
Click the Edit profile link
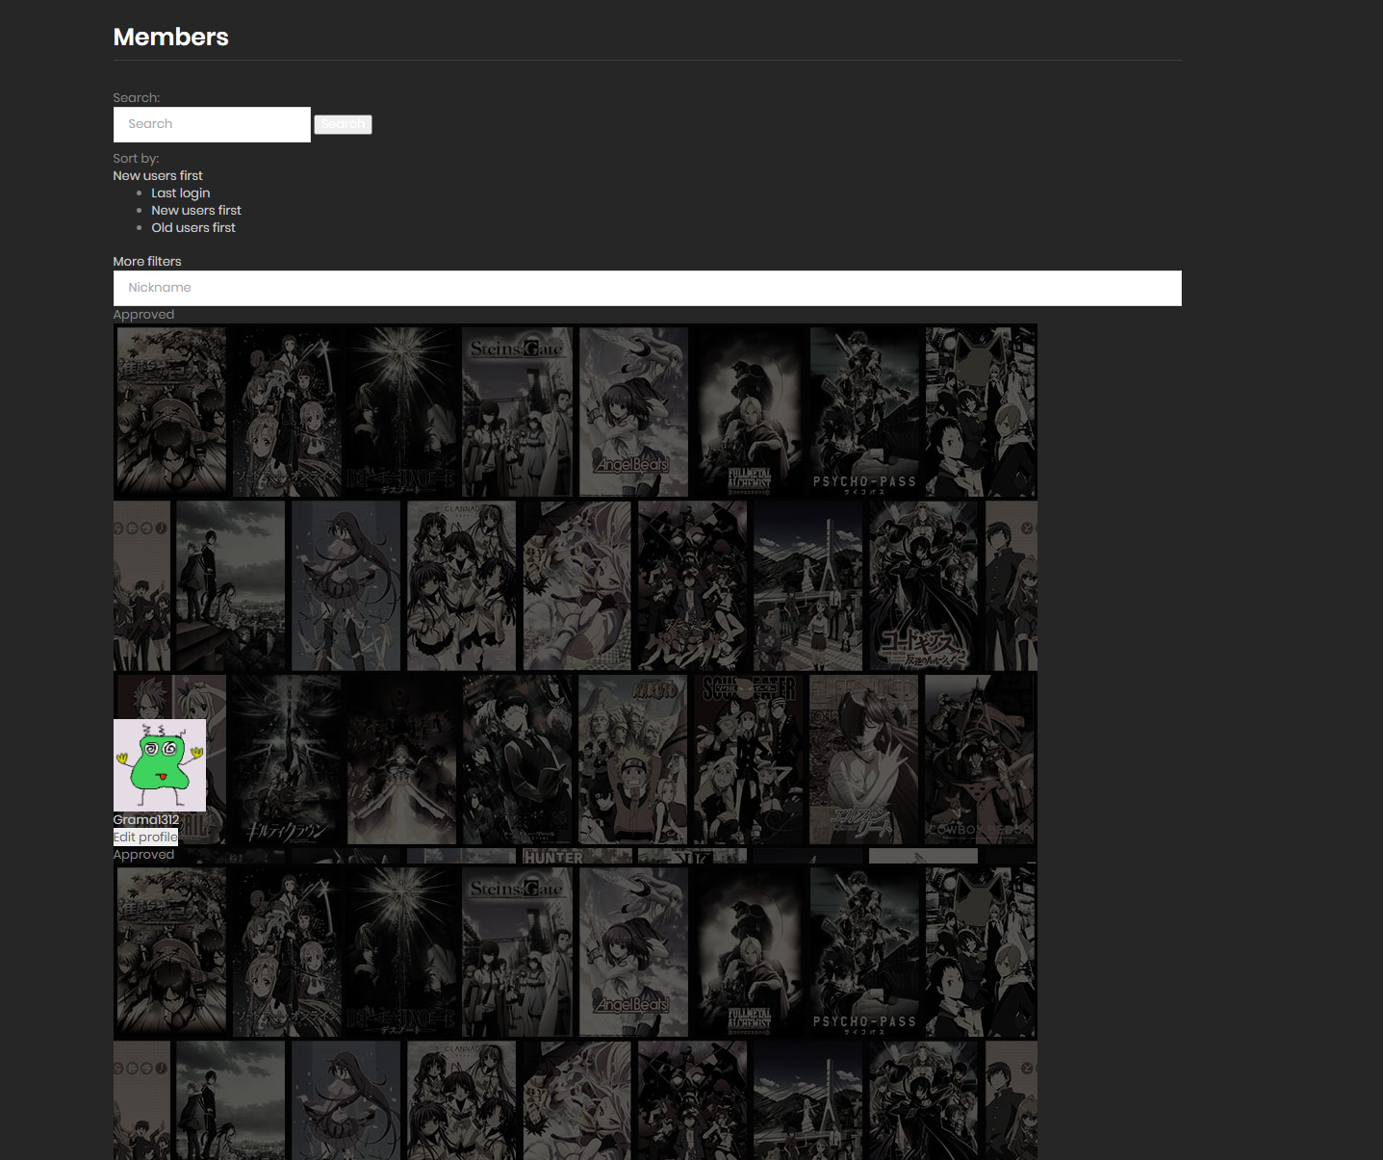pyautogui.click(x=145, y=838)
